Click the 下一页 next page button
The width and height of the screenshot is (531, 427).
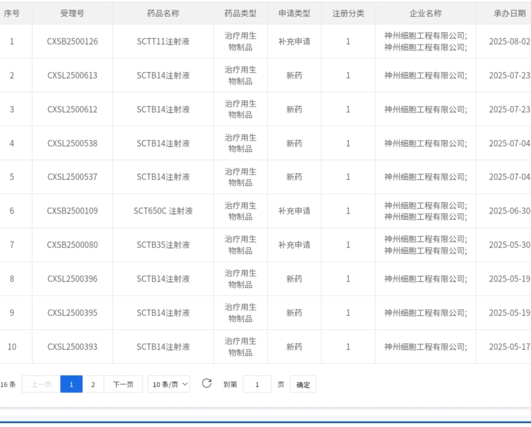point(123,384)
